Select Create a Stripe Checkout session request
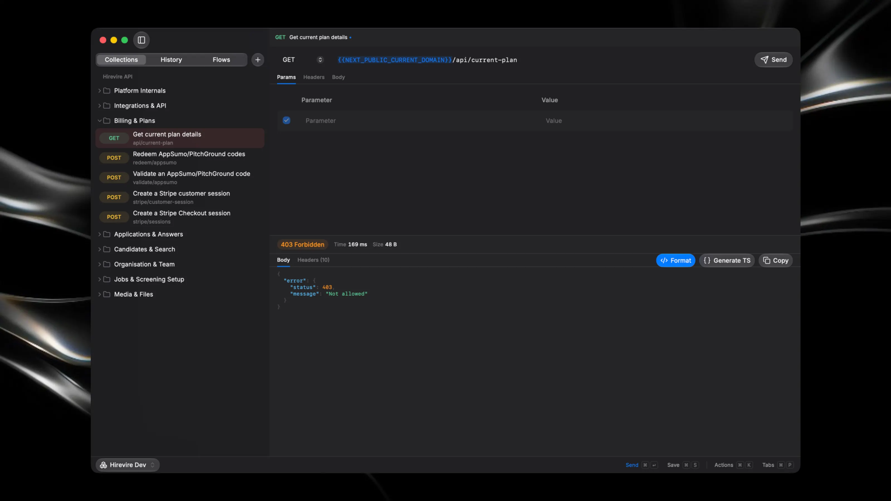This screenshot has height=501, width=891. pyautogui.click(x=180, y=217)
